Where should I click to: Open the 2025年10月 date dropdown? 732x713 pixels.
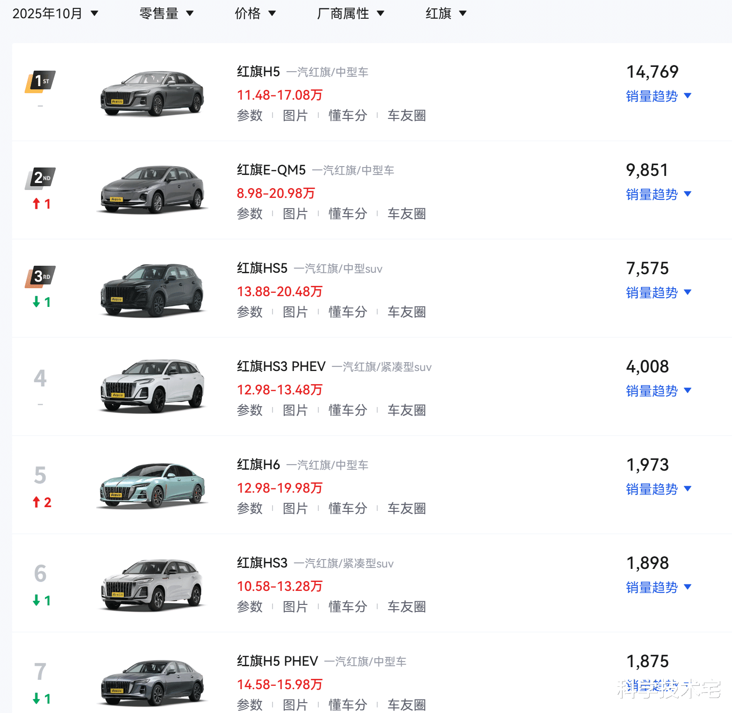click(x=55, y=14)
